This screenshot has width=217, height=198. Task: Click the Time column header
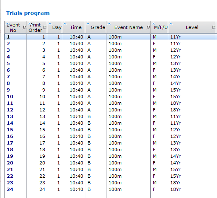(73, 27)
